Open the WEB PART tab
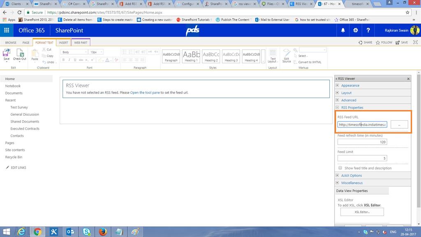Screen dimensions: 421x237 [81, 42]
